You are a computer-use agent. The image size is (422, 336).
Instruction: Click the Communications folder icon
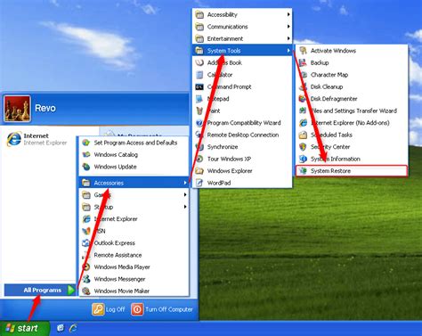tap(199, 27)
